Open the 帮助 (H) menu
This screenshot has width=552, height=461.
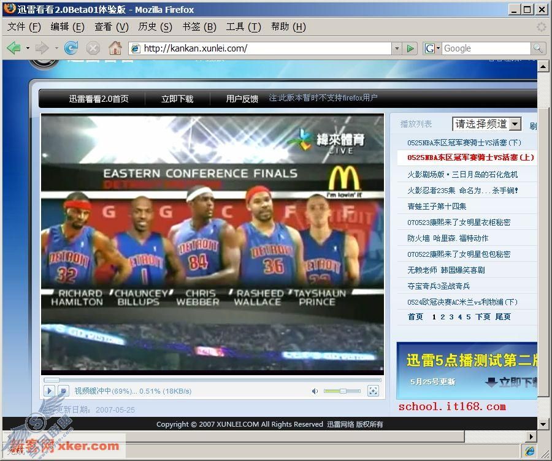click(x=288, y=27)
